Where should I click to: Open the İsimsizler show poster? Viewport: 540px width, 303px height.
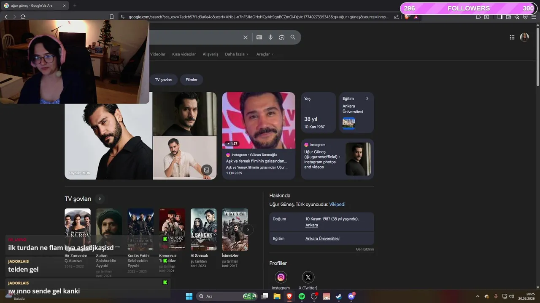tap(235, 230)
